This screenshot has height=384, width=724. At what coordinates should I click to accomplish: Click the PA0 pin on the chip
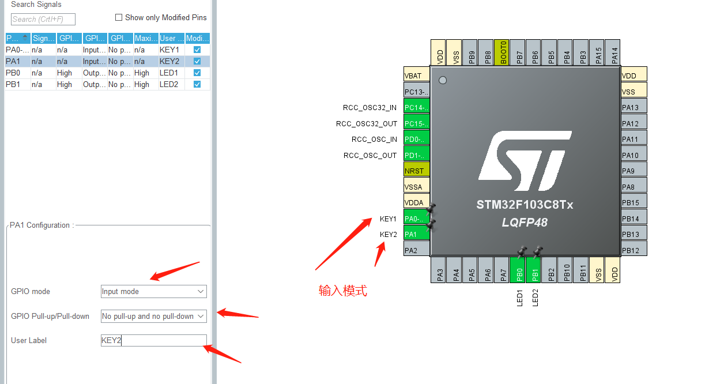417,219
